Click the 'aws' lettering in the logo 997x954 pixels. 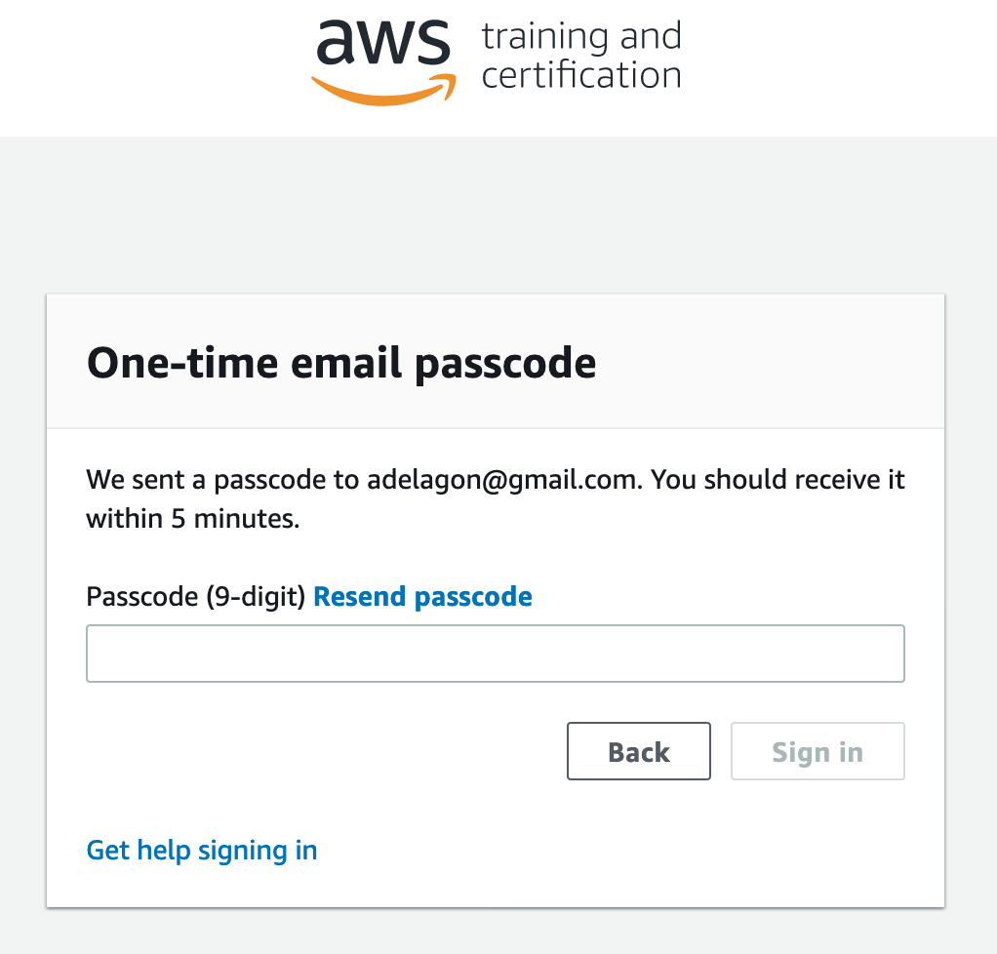(x=383, y=41)
